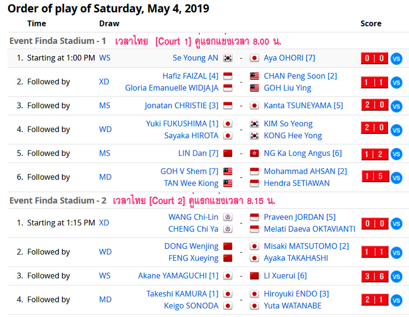Open VS icon for GOH V Shem match
The width and height of the screenshot is (409, 317).
point(396,178)
